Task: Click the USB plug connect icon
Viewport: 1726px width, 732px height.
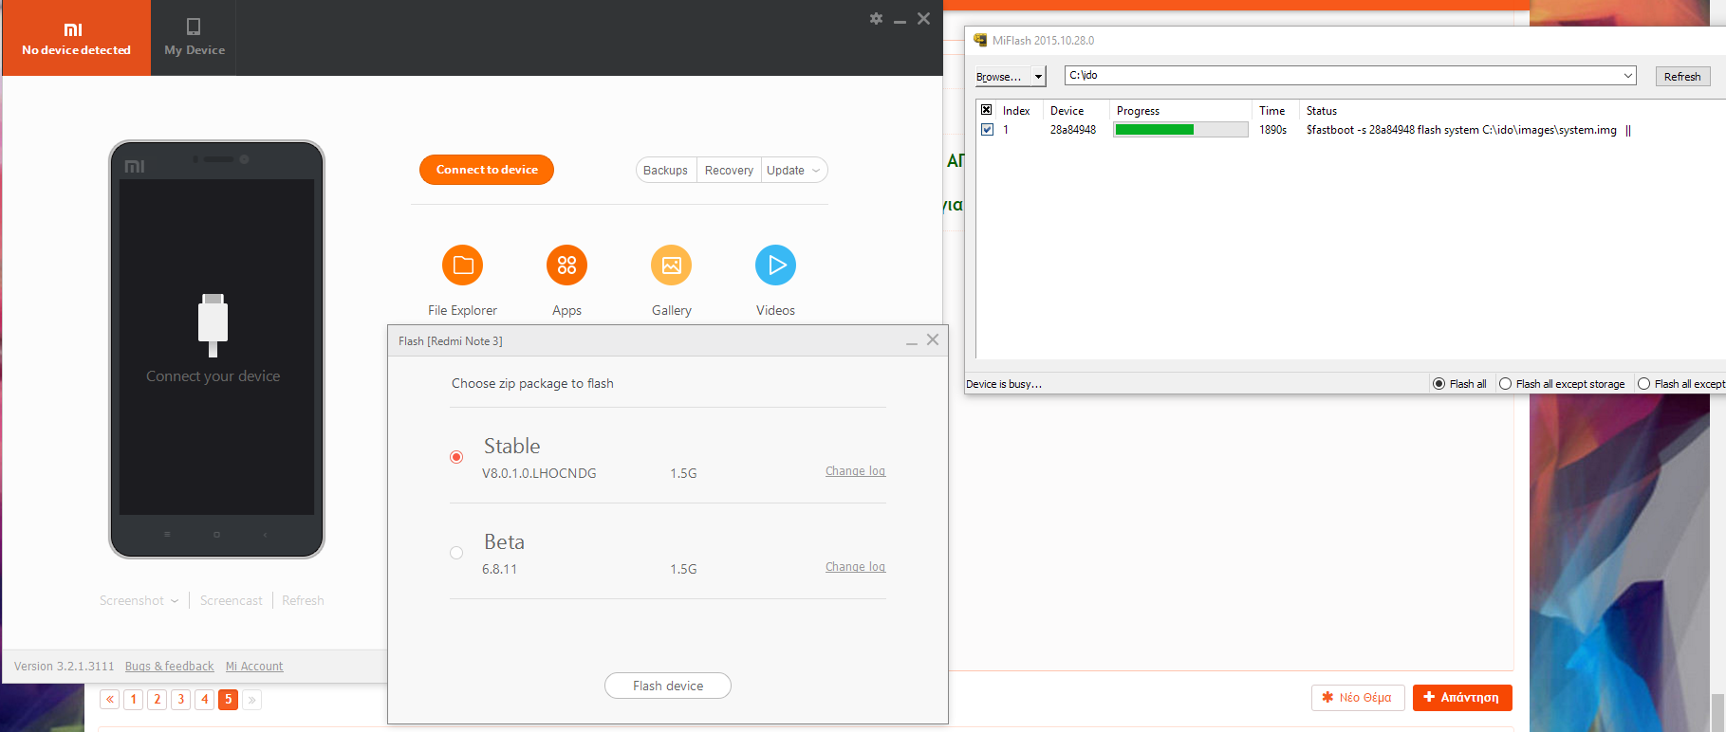Action: click(x=213, y=323)
